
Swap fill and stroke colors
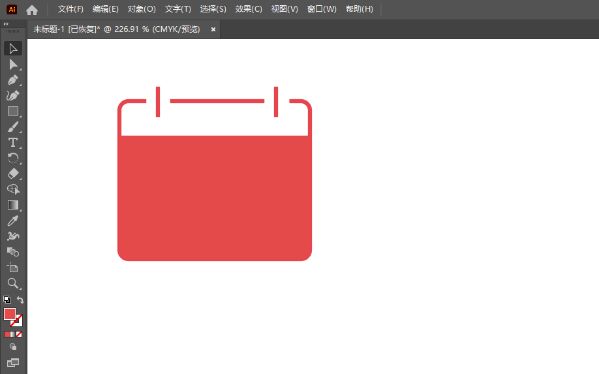pos(20,300)
